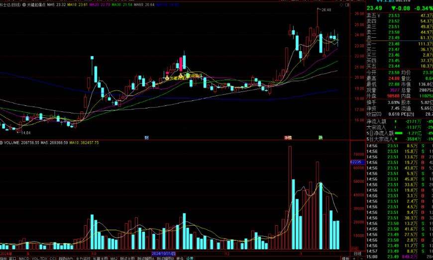Click the MA10: 382457.75 volume label
The height and width of the screenshot is (260, 433).
coord(84,143)
